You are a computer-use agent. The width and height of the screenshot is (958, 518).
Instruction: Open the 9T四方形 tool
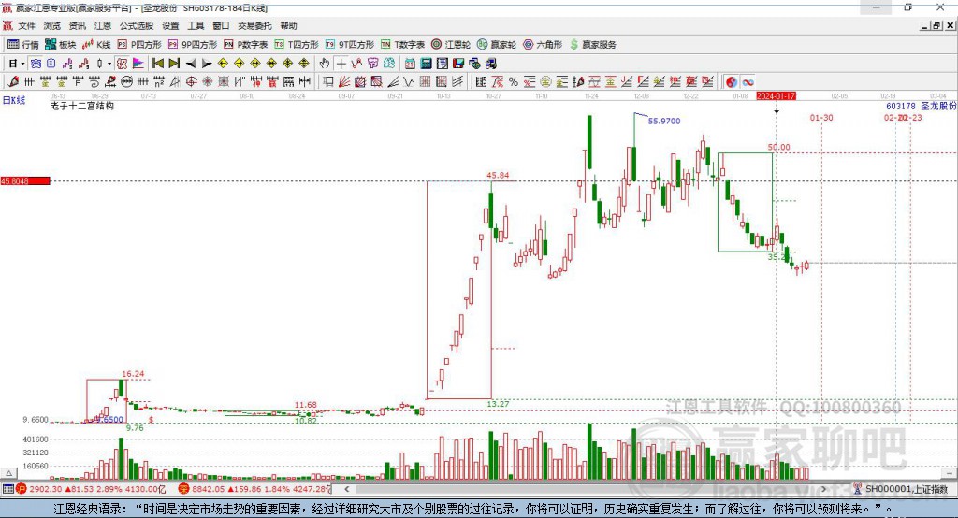point(350,45)
